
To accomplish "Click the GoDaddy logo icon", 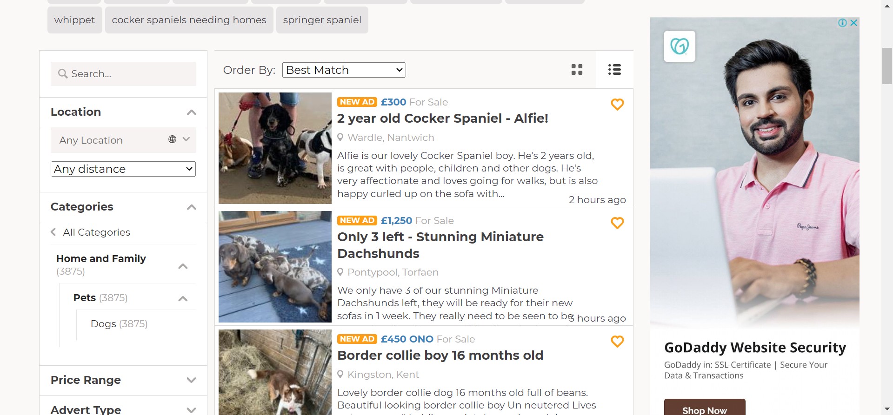I will pyautogui.click(x=680, y=46).
